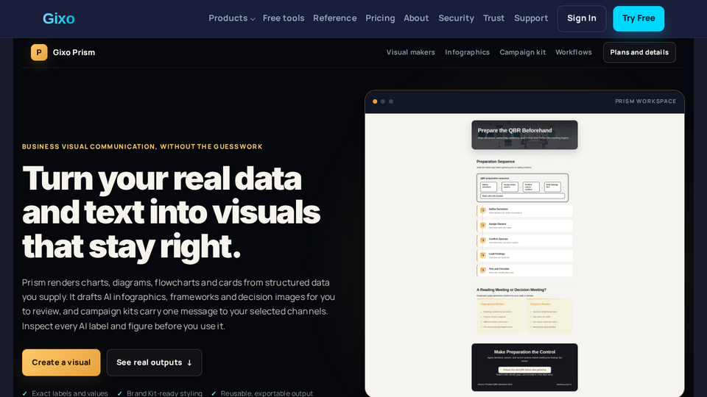Click checkmark beside Brand Kit-ready styling
The height and width of the screenshot is (397, 707).
pyautogui.click(x=119, y=393)
